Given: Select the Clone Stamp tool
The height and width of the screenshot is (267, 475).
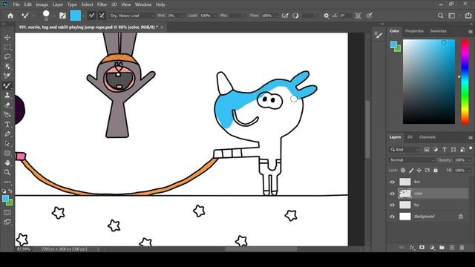Looking at the screenshot, I should click(7, 95).
